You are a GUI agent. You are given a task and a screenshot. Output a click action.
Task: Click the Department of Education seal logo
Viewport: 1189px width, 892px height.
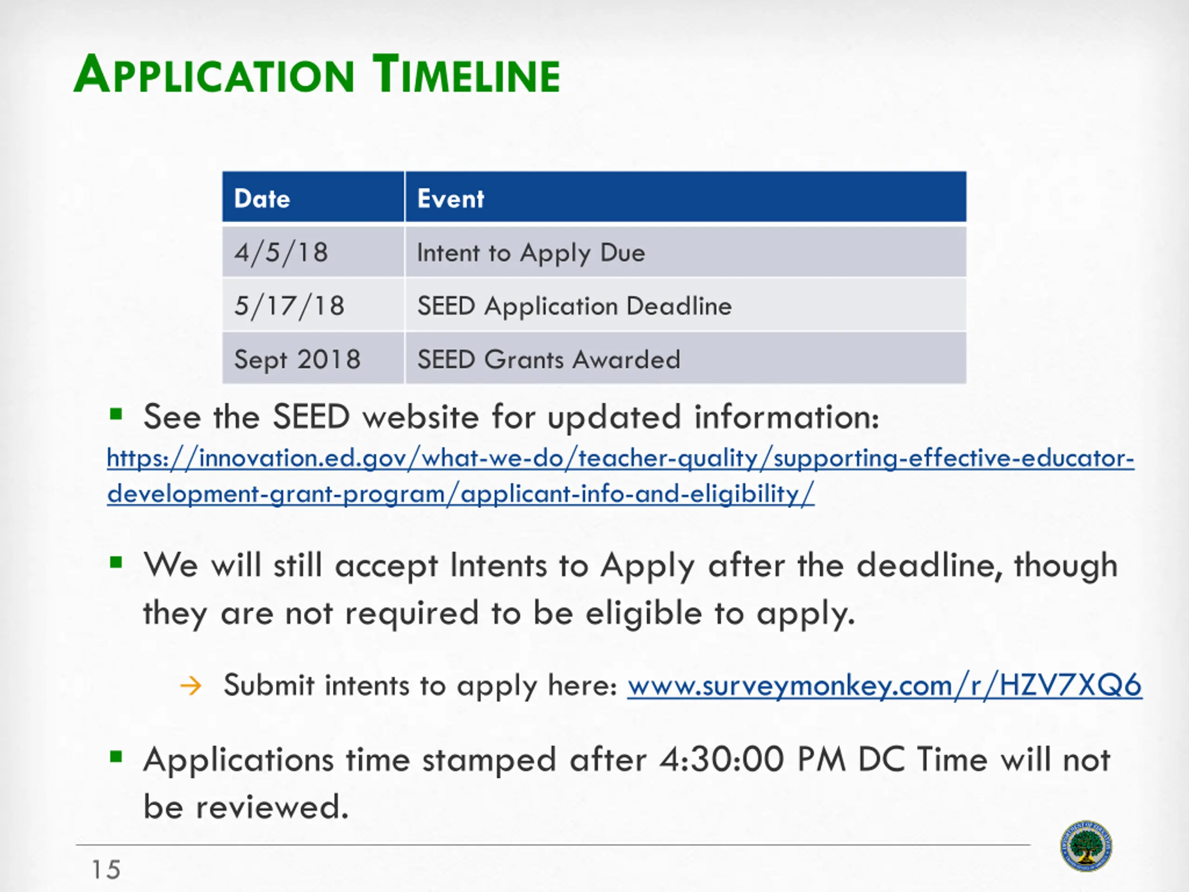[1086, 846]
